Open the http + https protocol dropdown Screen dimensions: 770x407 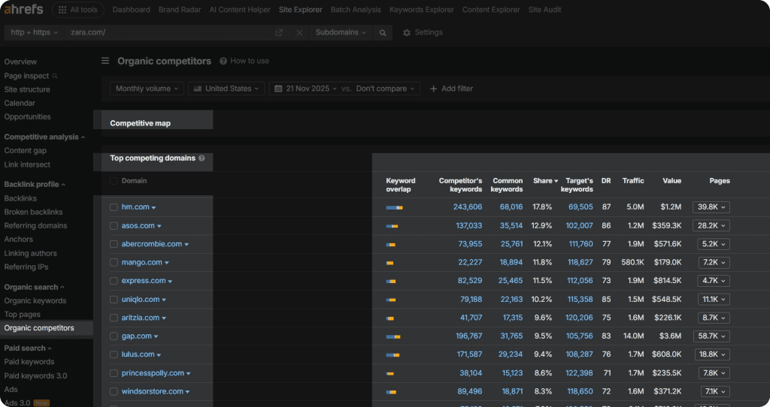[x=34, y=32]
